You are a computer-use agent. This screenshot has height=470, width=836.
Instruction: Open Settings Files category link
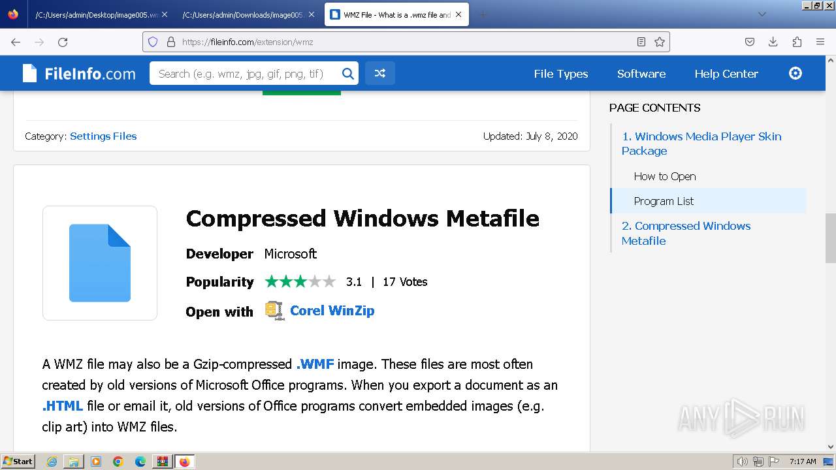pos(103,136)
